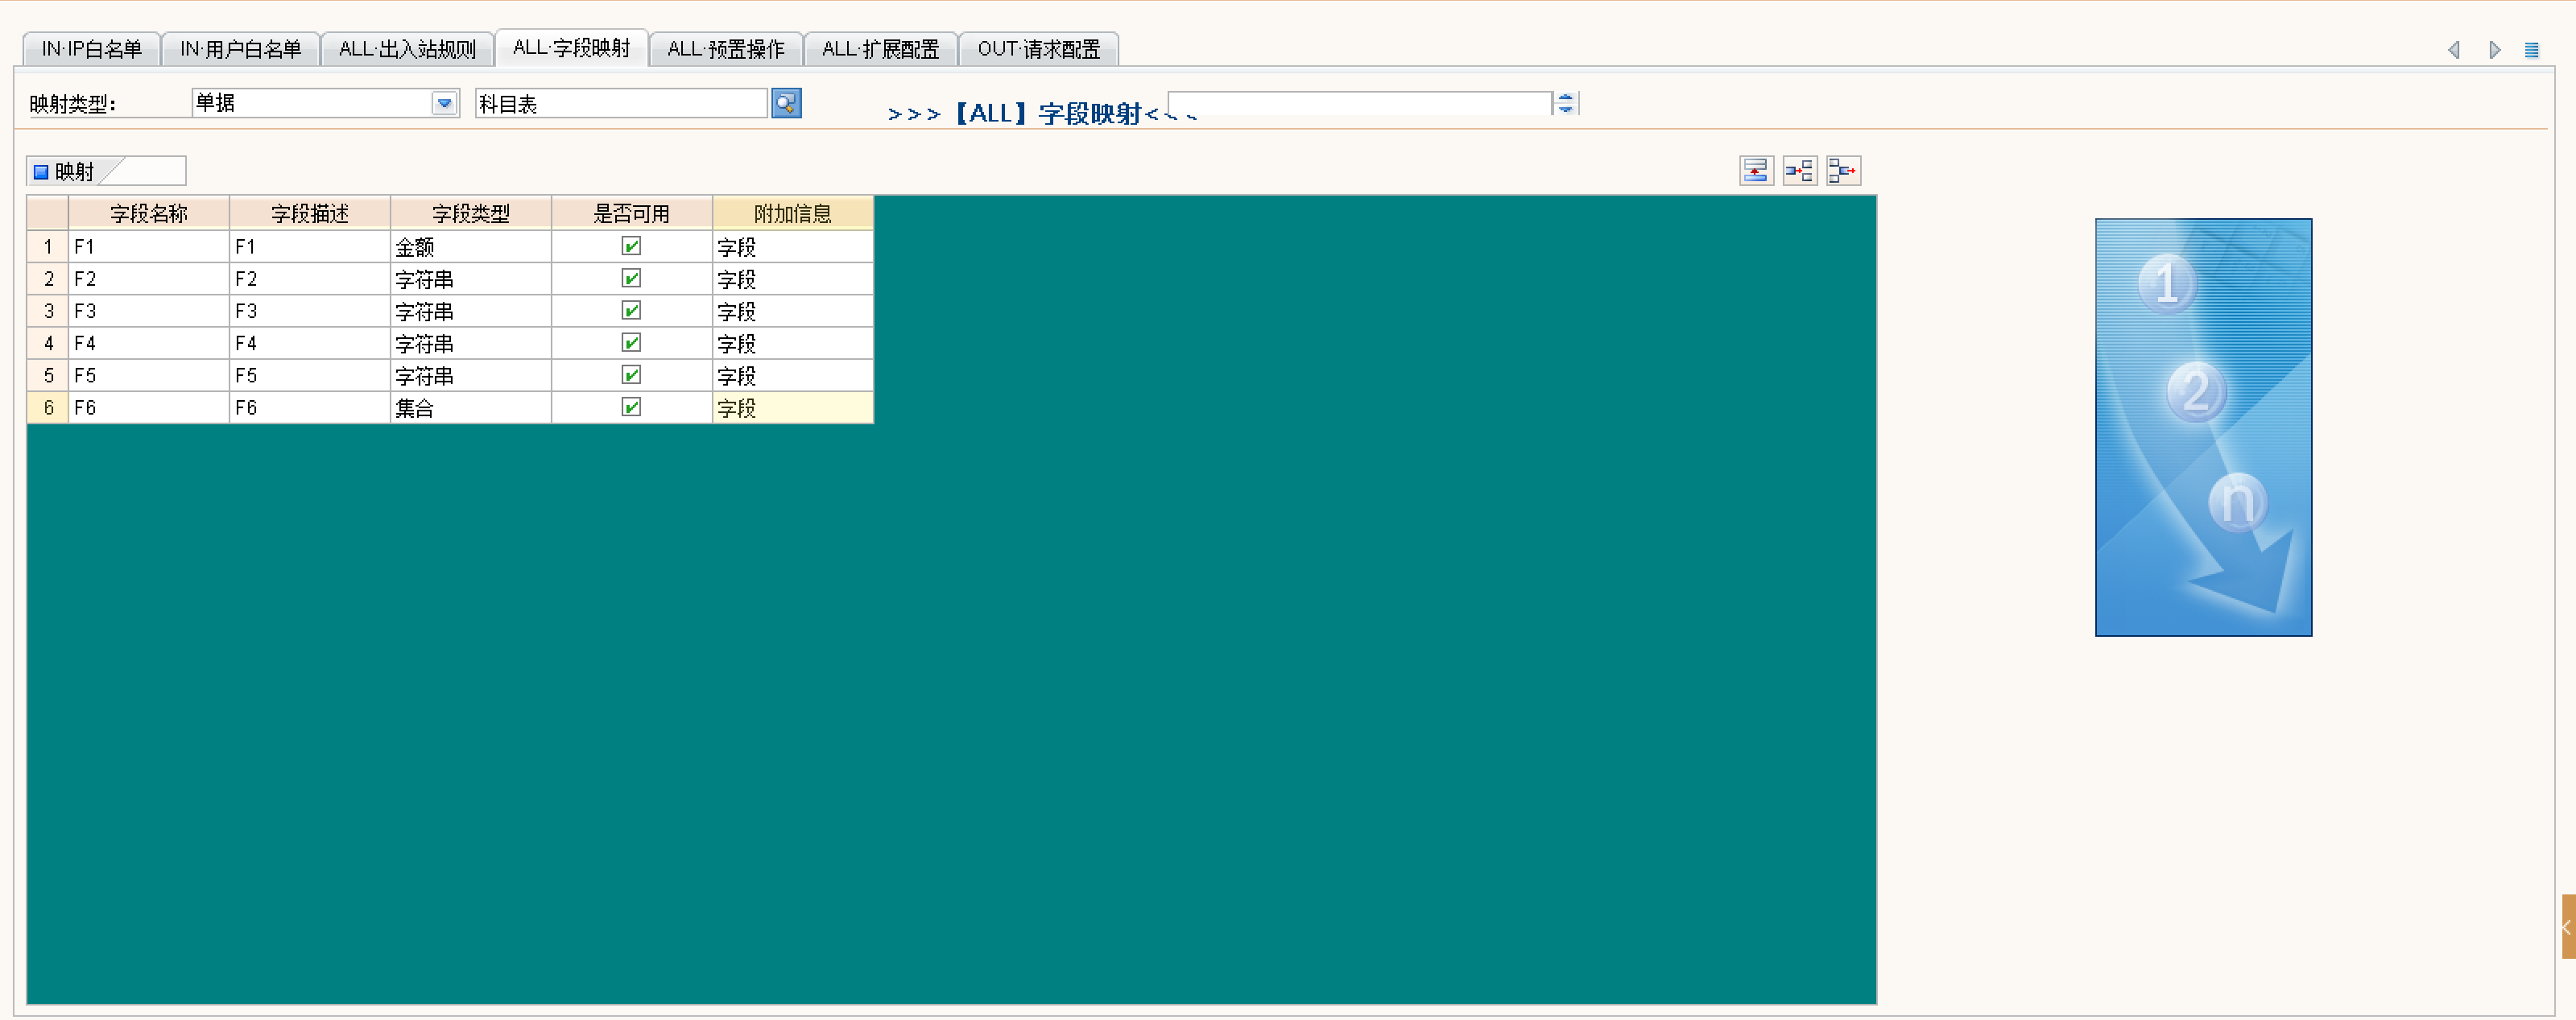Toggle 是否可用 checkbox for F6
The image size is (2576, 1020).
[x=631, y=407]
